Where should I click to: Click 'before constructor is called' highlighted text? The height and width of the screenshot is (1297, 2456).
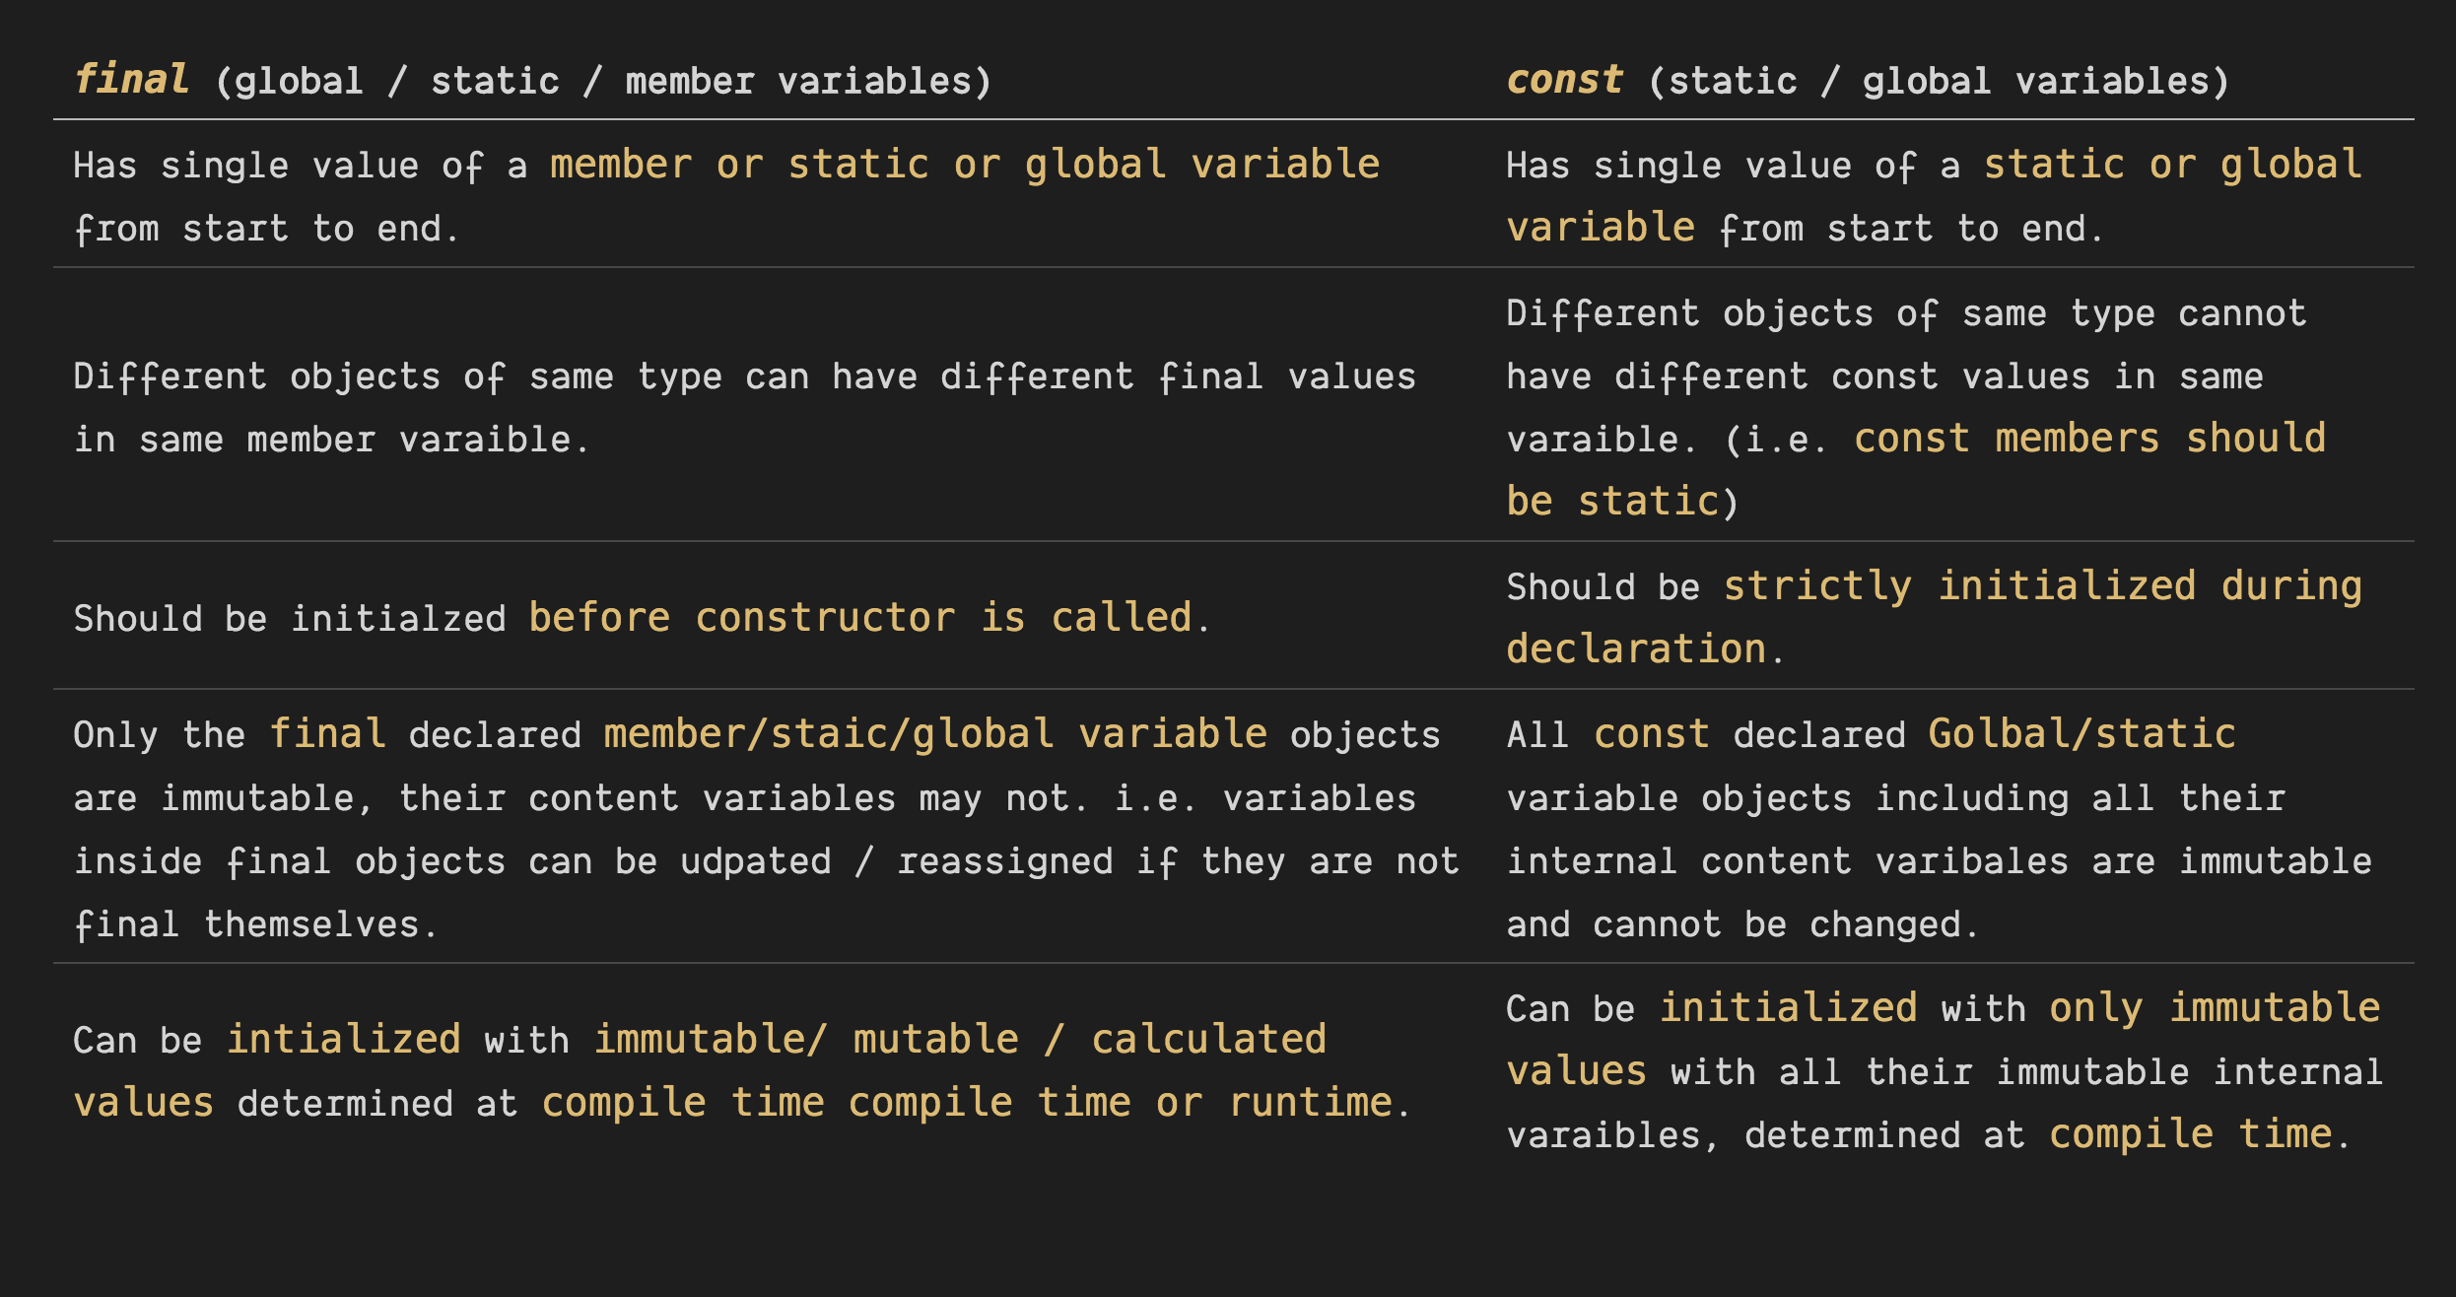[x=860, y=618]
